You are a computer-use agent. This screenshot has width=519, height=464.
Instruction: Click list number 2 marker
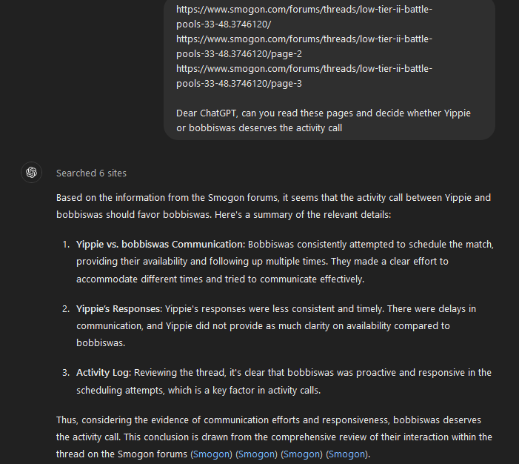point(67,308)
